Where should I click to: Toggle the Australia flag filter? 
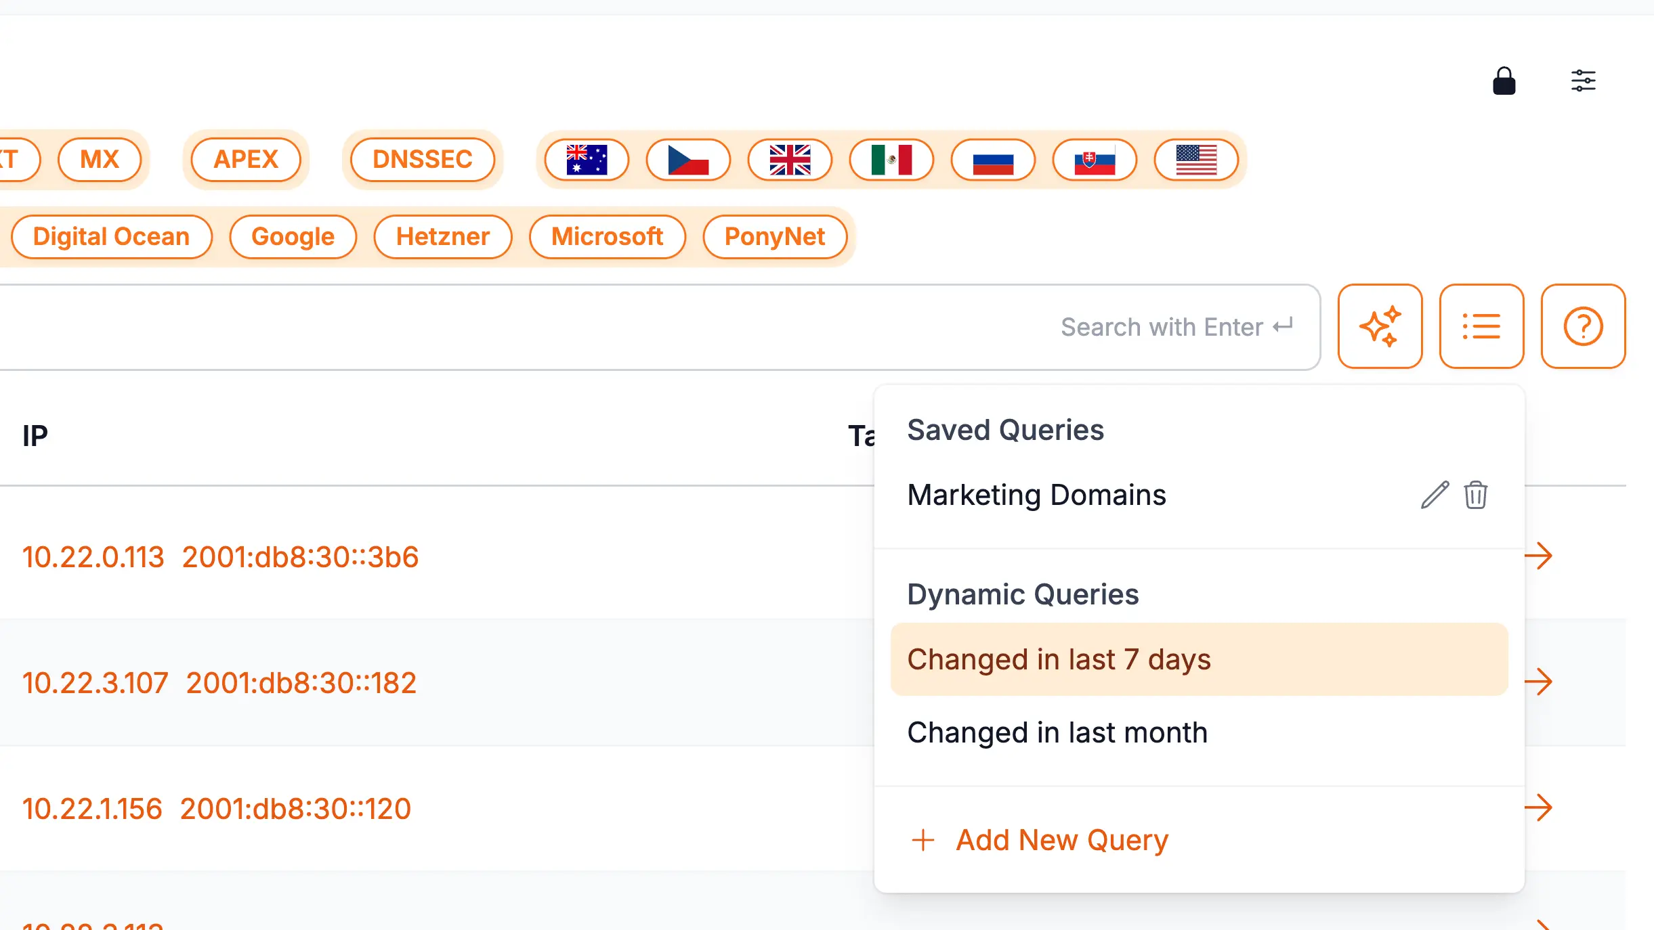[x=587, y=160]
